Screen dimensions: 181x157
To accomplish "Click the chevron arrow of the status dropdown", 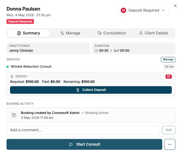I will (x=163, y=10).
